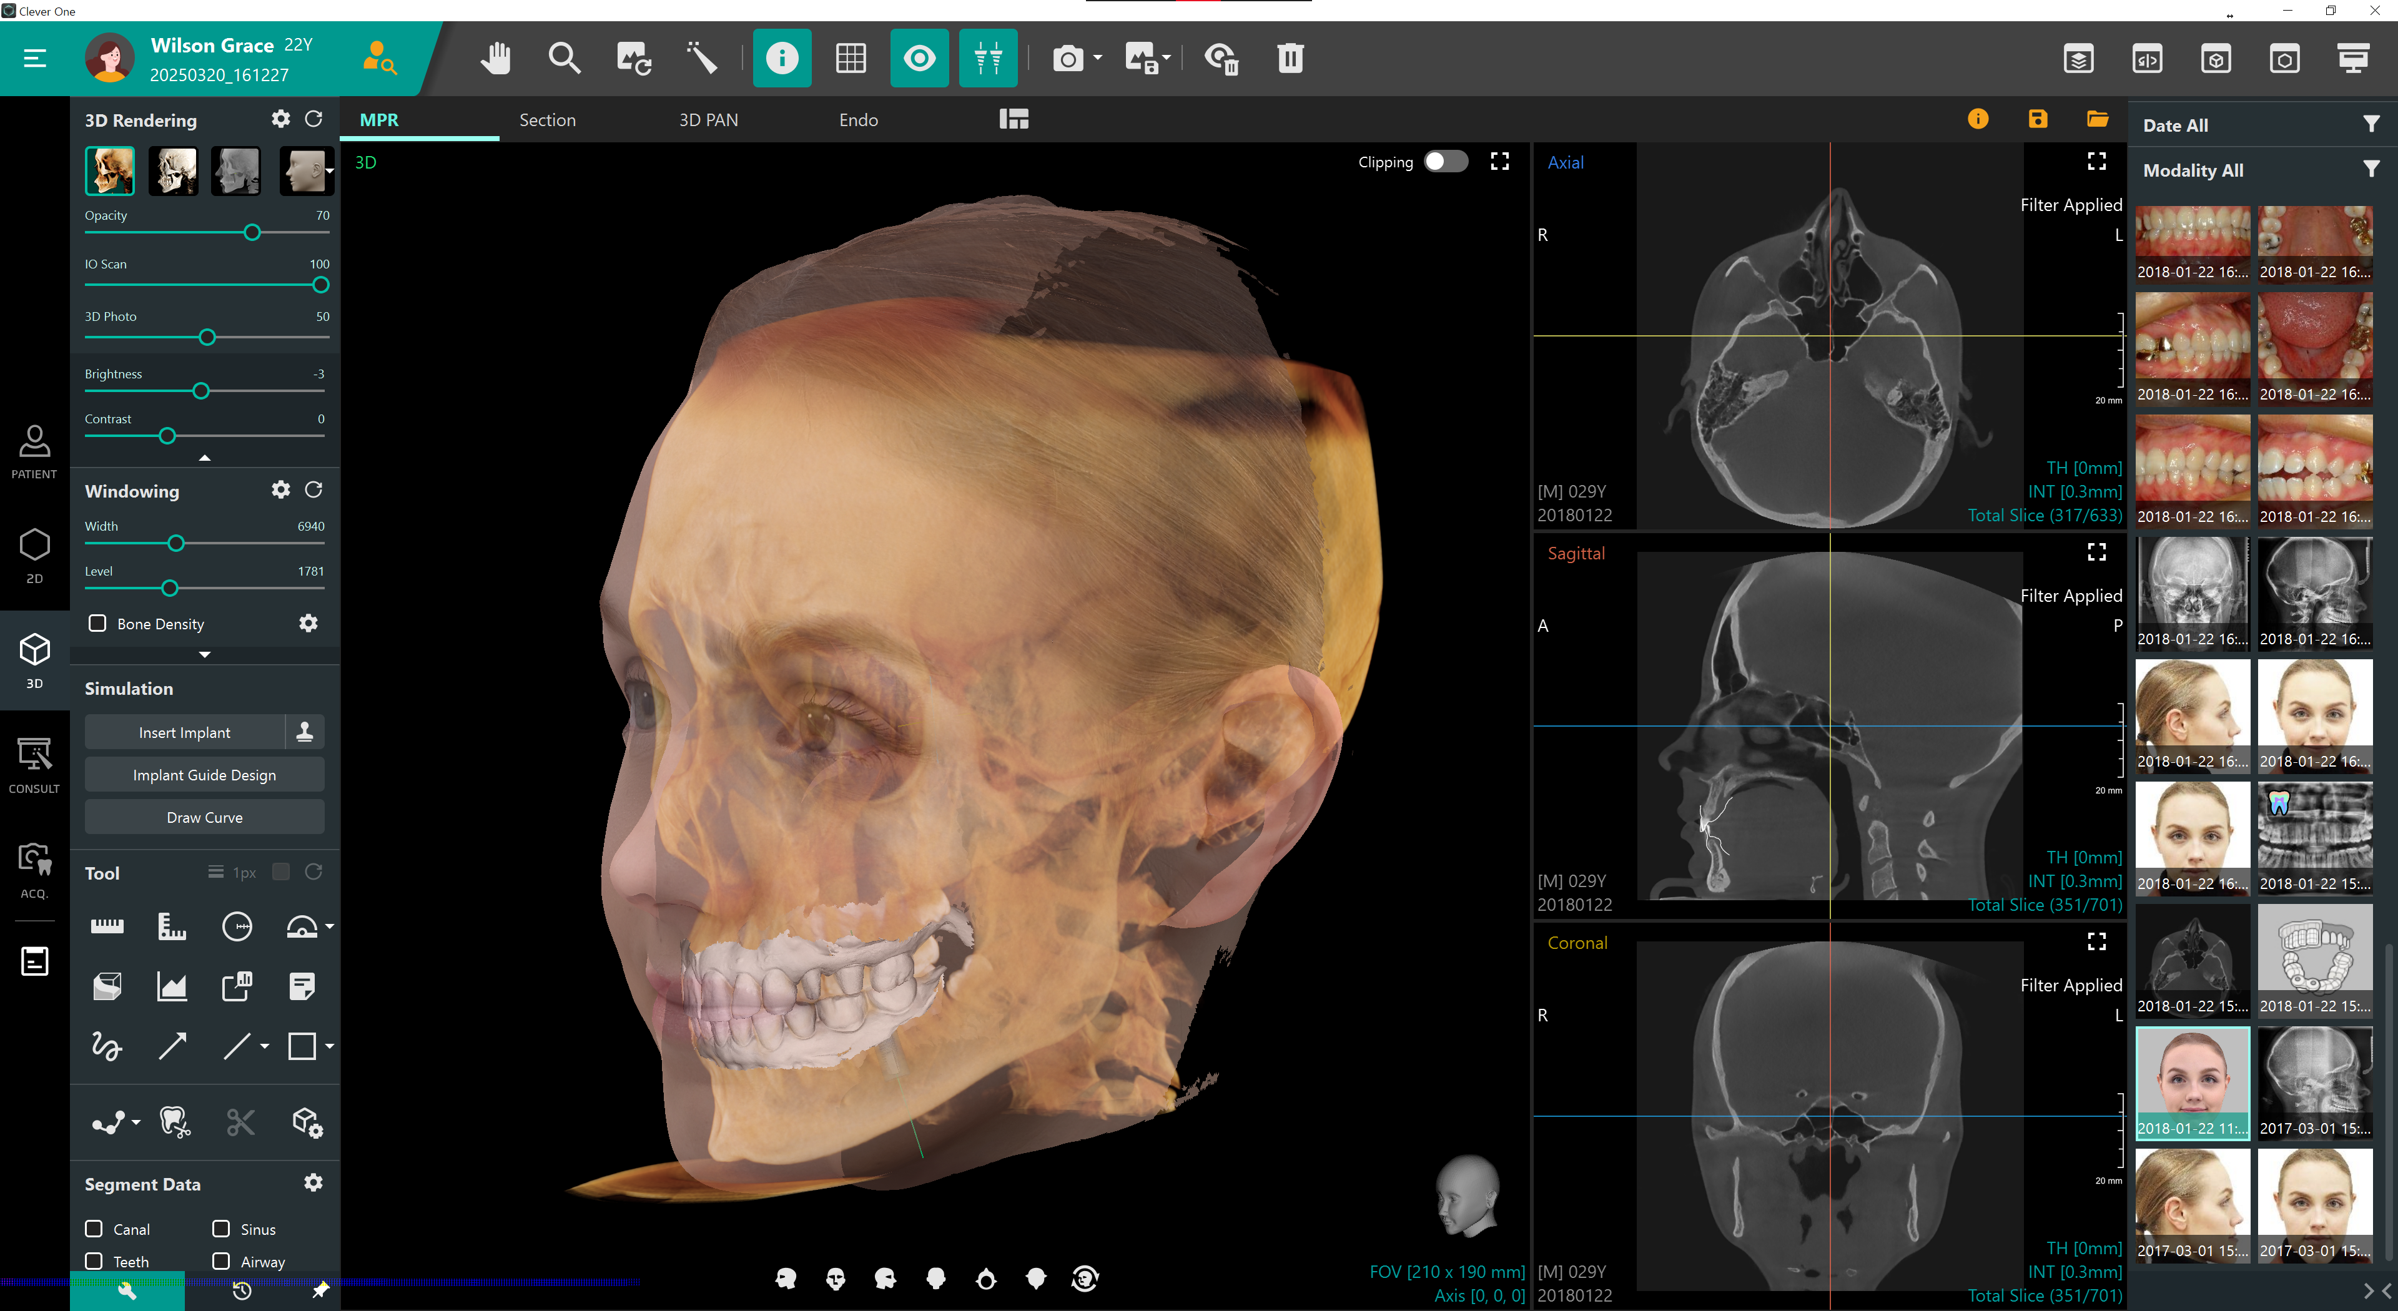
Task: Open the camera capture dropdown arrow
Action: coord(1098,59)
